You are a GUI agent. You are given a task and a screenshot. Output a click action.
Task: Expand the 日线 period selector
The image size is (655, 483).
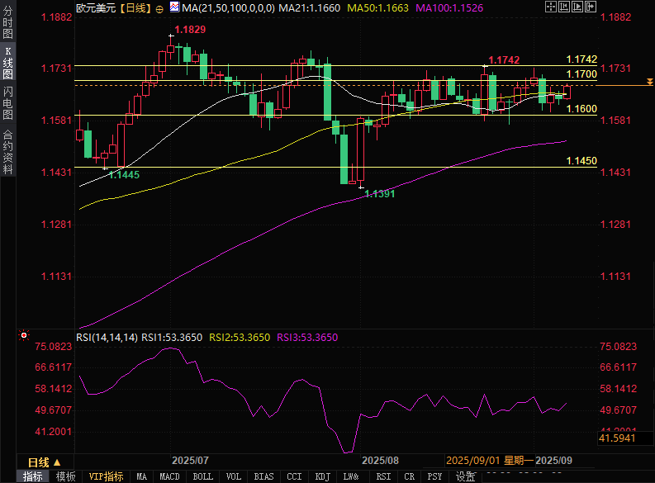click(x=45, y=462)
